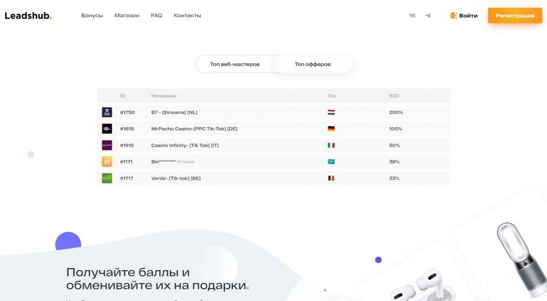Click offer ID #1618
Image resolution: width=547 pixels, height=301 pixels.
127,129
